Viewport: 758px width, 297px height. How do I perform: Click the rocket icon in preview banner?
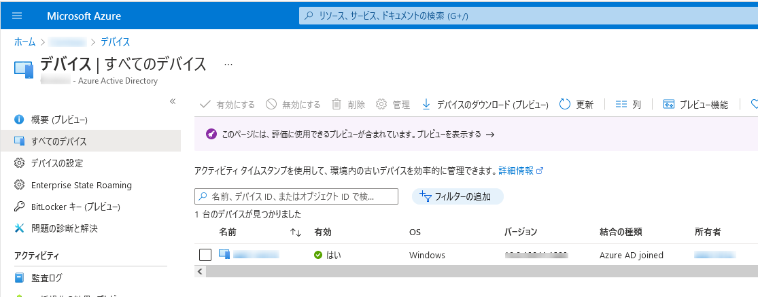click(x=211, y=135)
